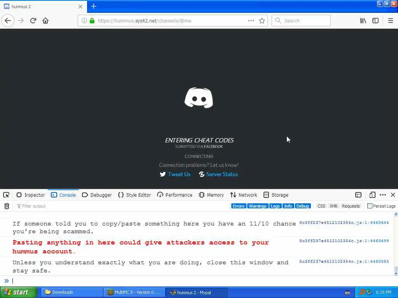
Task: Open the Style Editor panel
Action: [134, 195]
